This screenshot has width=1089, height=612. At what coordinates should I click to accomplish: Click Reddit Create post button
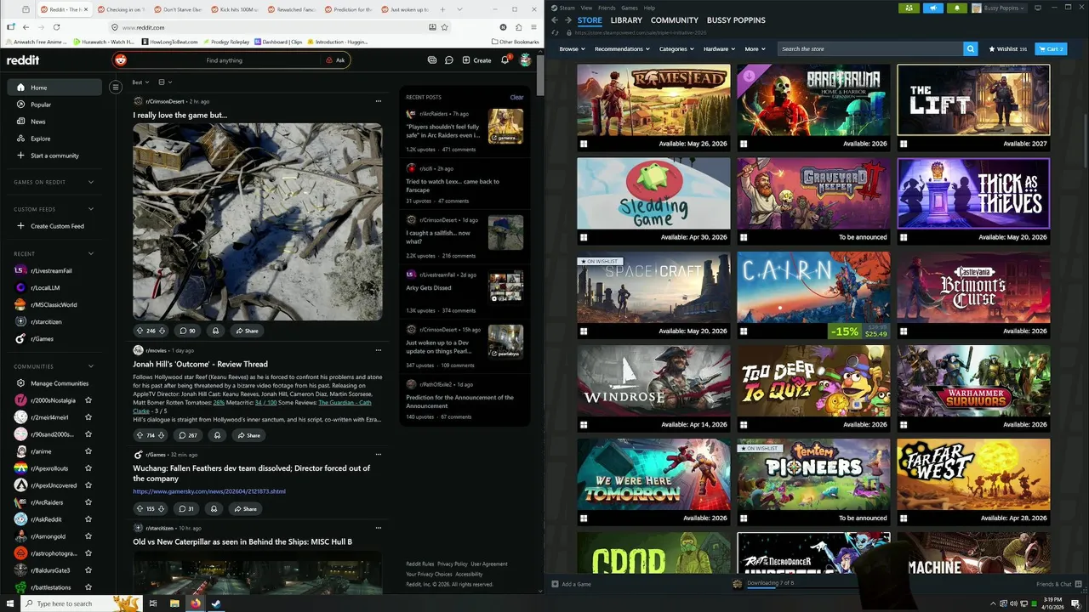[x=476, y=60]
